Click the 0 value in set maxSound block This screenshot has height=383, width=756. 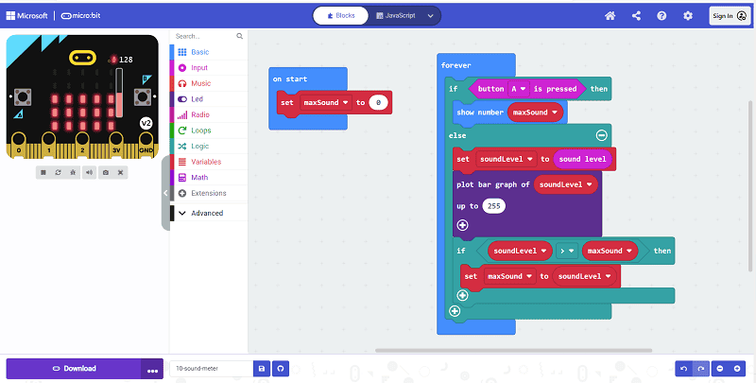(379, 103)
